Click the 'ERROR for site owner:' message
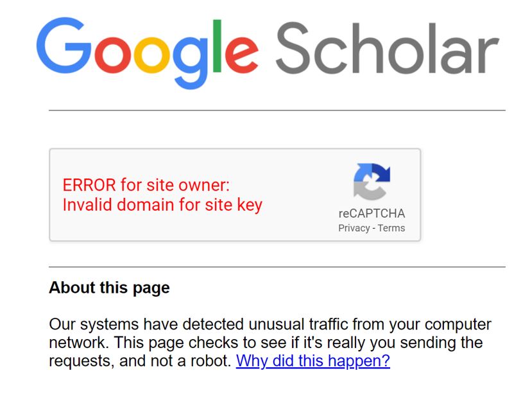Image resolution: width=530 pixels, height=402 pixels. (146, 185)
